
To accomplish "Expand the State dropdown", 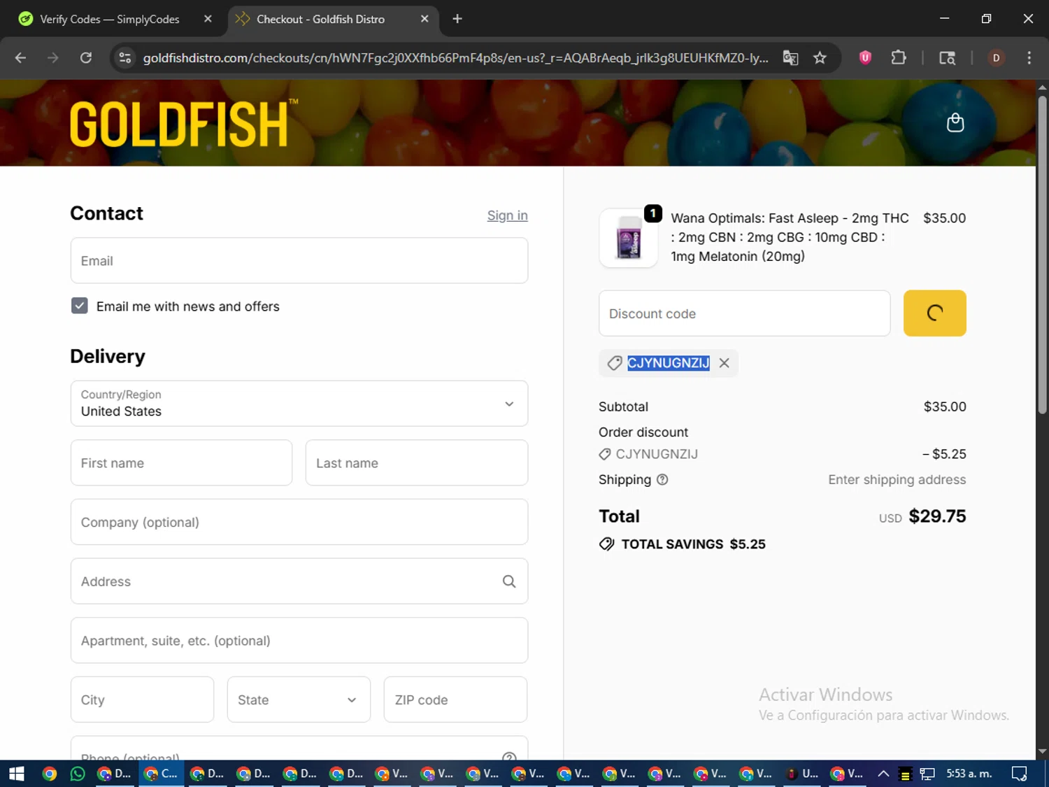I will click(299, 700).
